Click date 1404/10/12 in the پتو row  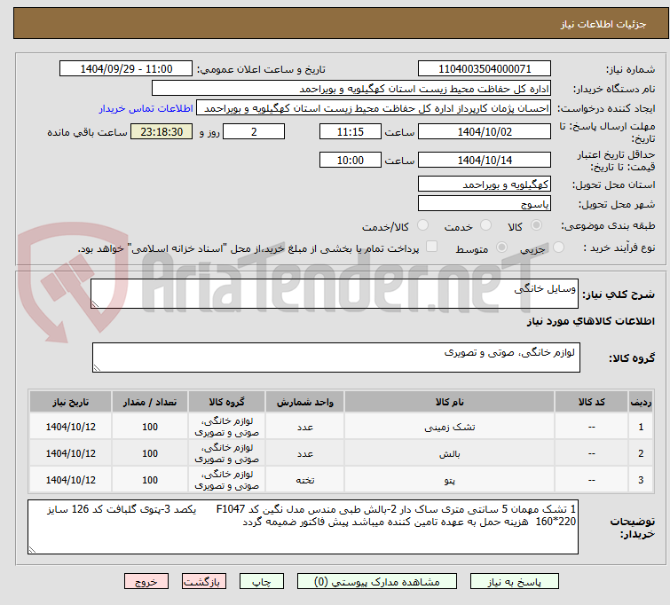[x=70, y=480]
